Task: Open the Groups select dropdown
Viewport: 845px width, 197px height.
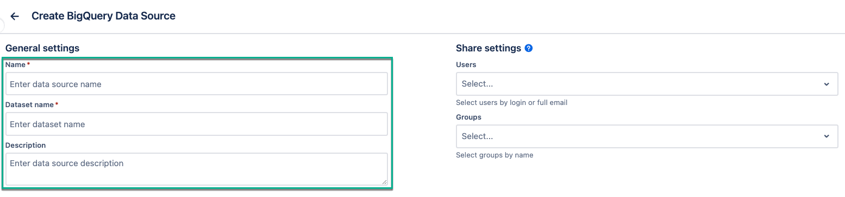Action: [647, 136]
